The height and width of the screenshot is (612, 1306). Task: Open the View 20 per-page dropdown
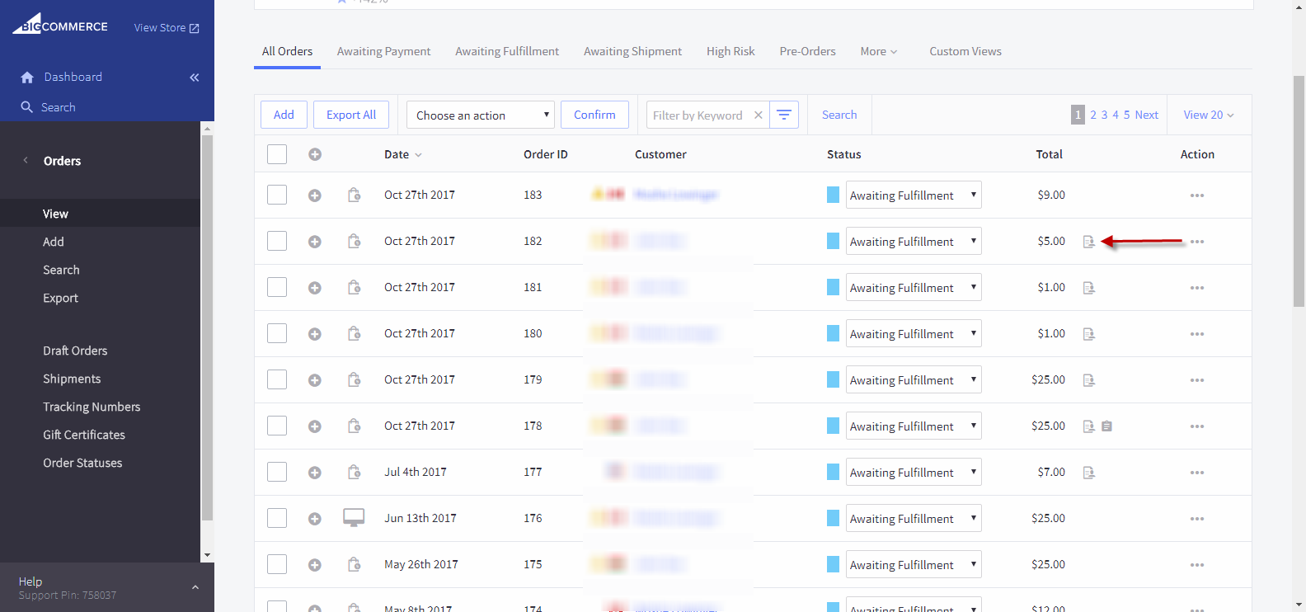point(1209,115)
